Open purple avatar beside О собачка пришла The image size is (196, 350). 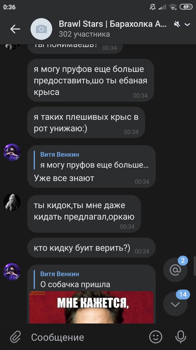click(x=12, y=272)
